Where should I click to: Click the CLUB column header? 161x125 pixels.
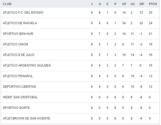point(7,4)
